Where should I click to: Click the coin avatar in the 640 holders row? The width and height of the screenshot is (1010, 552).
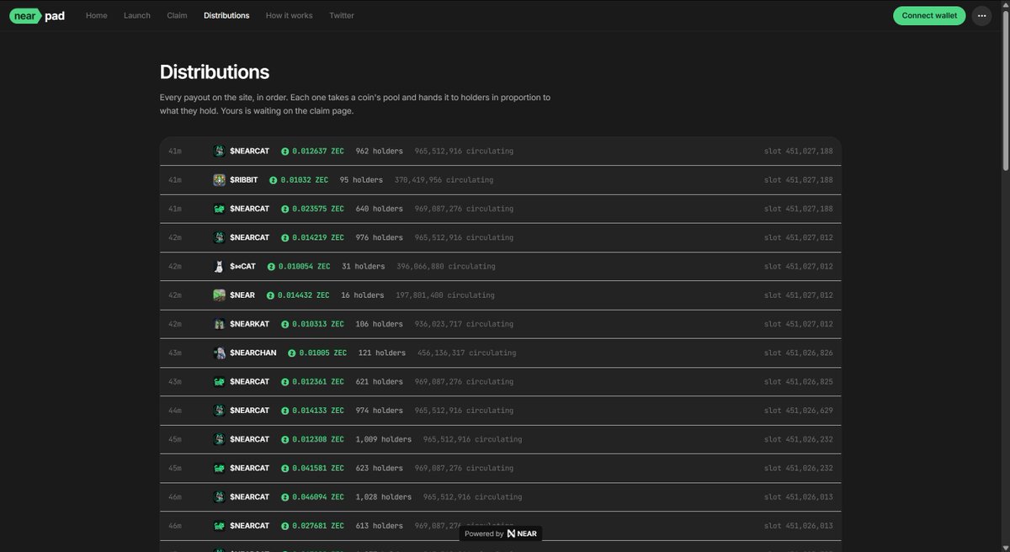(219, 209)
